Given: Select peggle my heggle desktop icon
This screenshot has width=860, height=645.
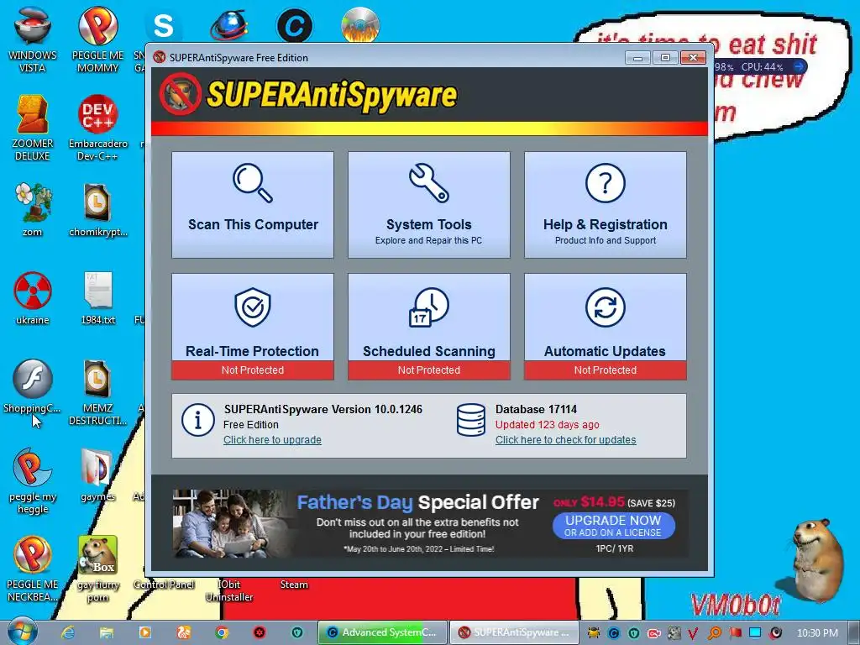Looking at the screenshot, I should click(x=33, y=481).
